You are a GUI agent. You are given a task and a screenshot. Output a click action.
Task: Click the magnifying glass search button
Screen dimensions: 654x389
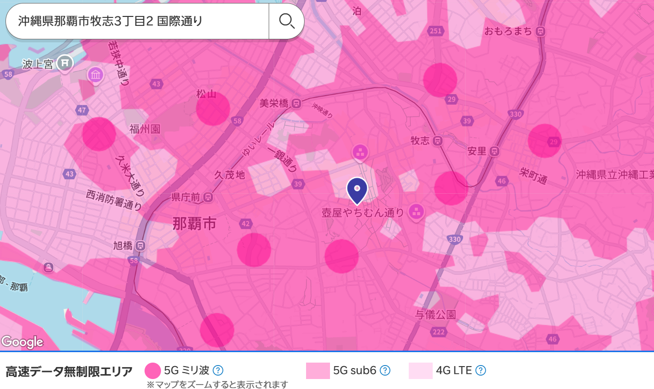pyautogui.click(x=287, y=21)
